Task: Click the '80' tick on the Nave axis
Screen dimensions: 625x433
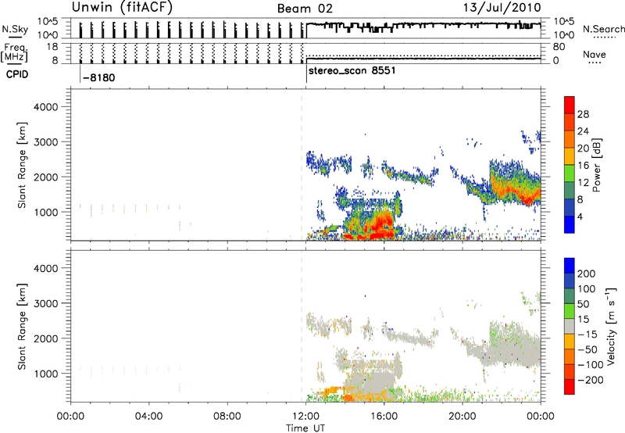Action: tap(559, 47)
